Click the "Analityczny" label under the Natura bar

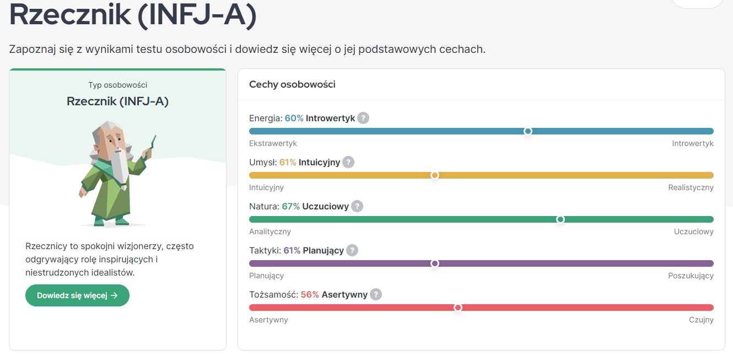(x=270, y=231)
